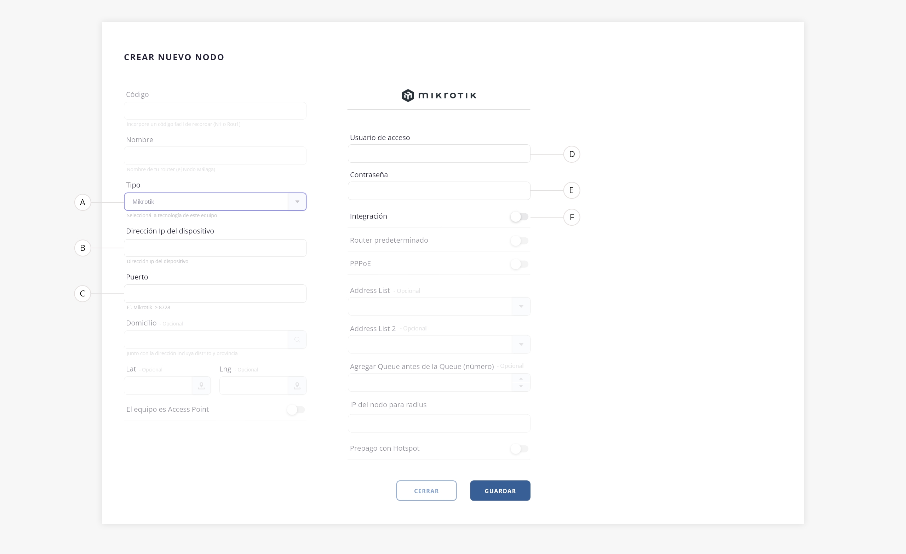Screen dimensions: 906x554
Task: Enable El equipo es Access Point
Action: click(296, 410)
